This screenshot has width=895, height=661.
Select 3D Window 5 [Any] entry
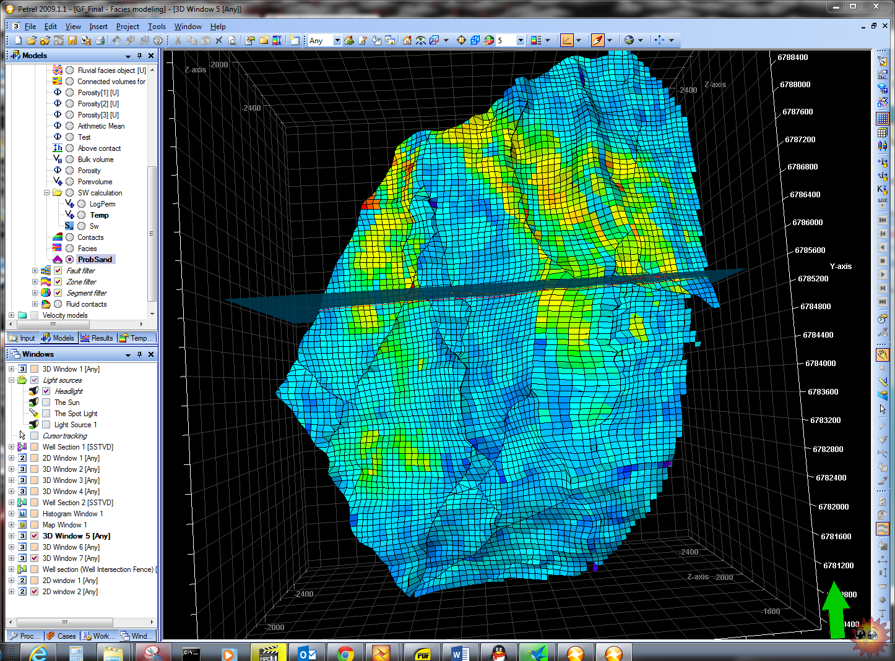coord(76,536)
